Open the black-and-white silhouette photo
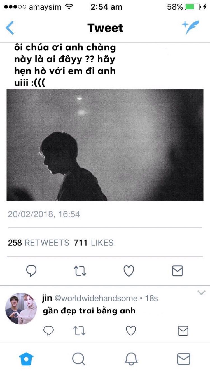The width and height of the screenshot is (210, 375). point(105,145)
